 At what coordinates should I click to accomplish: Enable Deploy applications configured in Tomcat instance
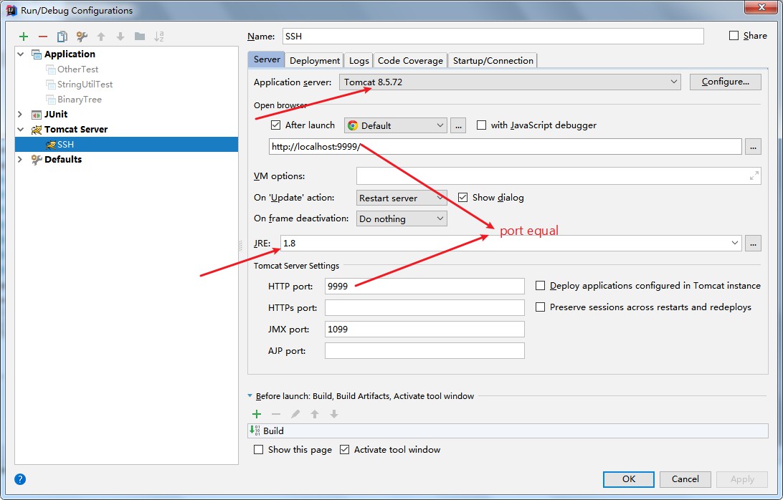pyautogui.click(x=541, y=286)
